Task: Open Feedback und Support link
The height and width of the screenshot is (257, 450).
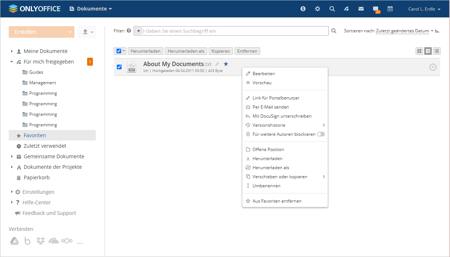Action: [x=45, y=213]
